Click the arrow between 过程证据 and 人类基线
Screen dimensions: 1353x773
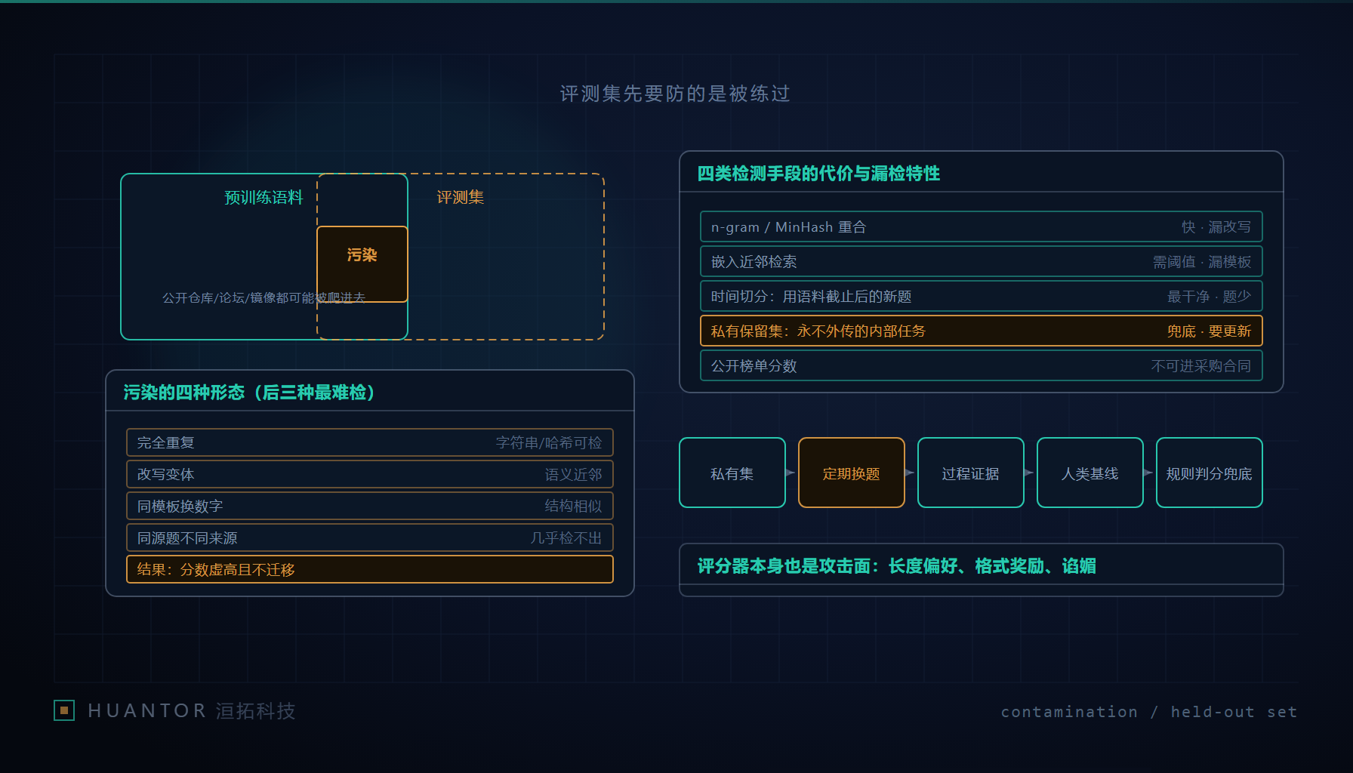[x=1030, y=473]
